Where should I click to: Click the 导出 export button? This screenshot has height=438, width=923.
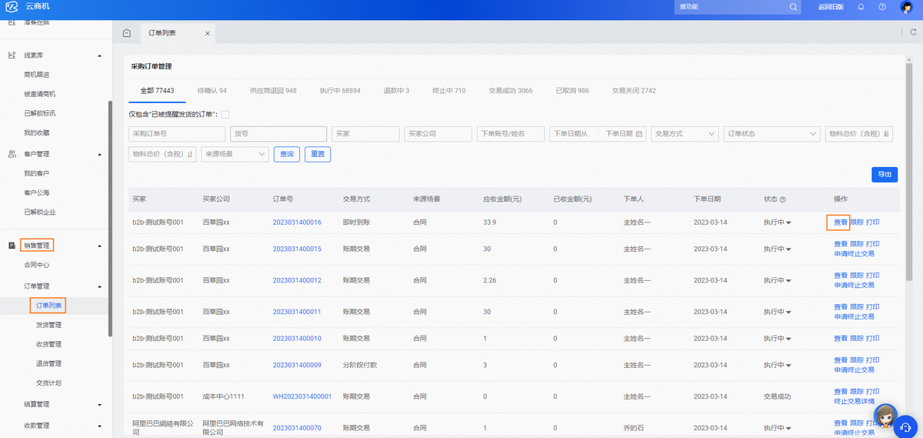885,175
